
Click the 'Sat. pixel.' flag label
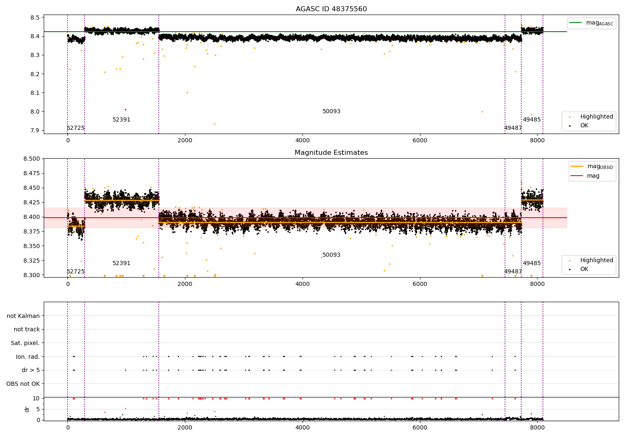(25, 343)
